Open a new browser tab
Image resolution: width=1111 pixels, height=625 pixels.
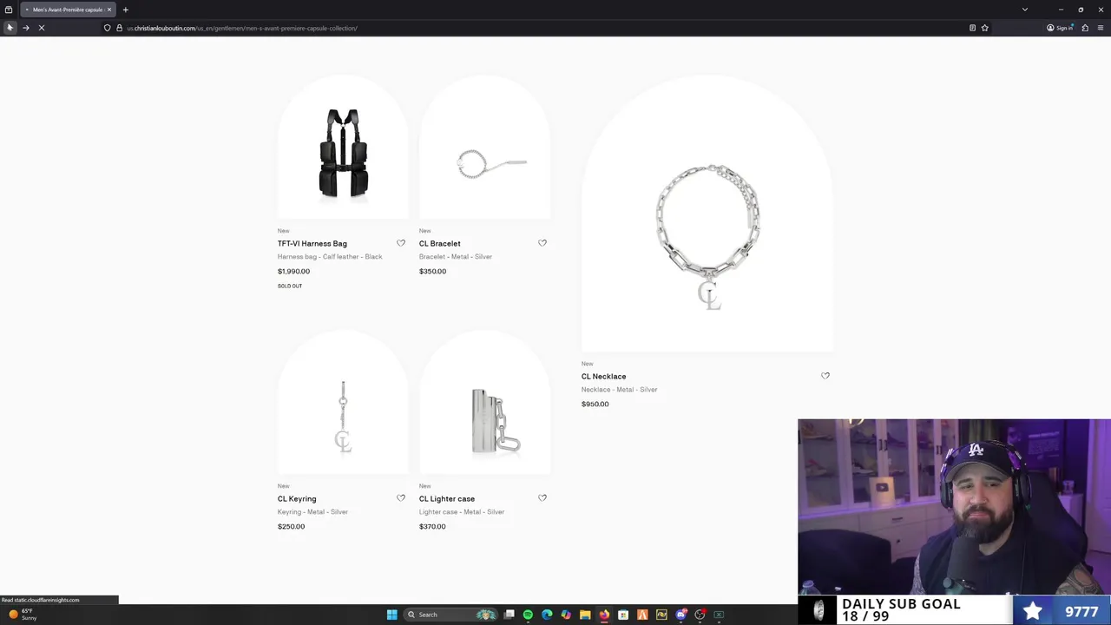click(x=125, y=10)
